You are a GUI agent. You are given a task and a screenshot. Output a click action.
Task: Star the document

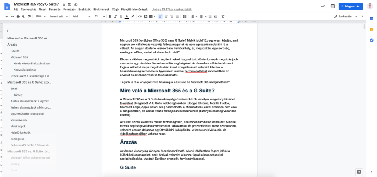click(x=64, y=4)
